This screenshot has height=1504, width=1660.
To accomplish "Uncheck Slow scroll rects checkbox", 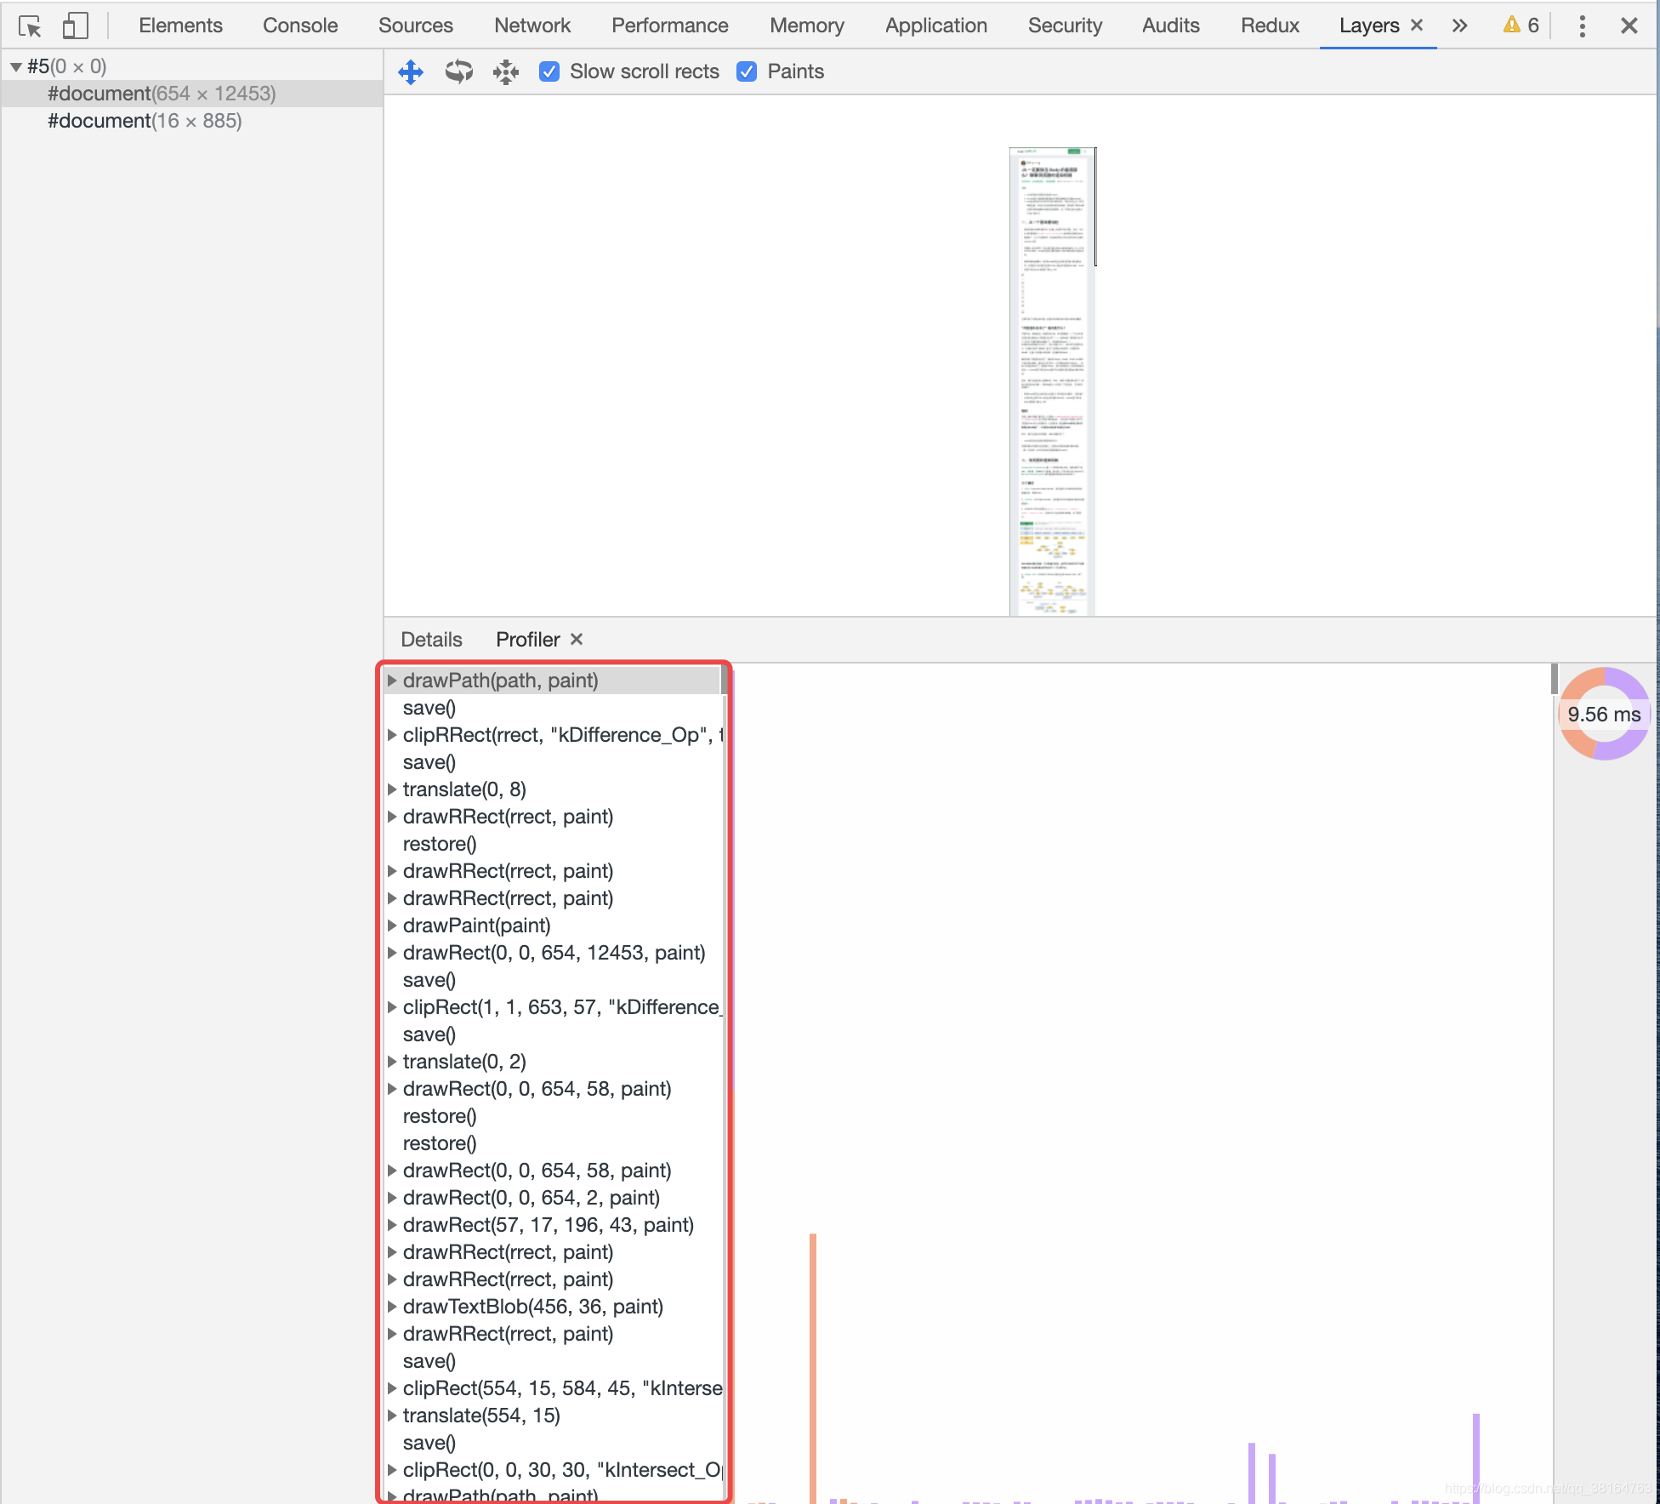I will 549,72.
